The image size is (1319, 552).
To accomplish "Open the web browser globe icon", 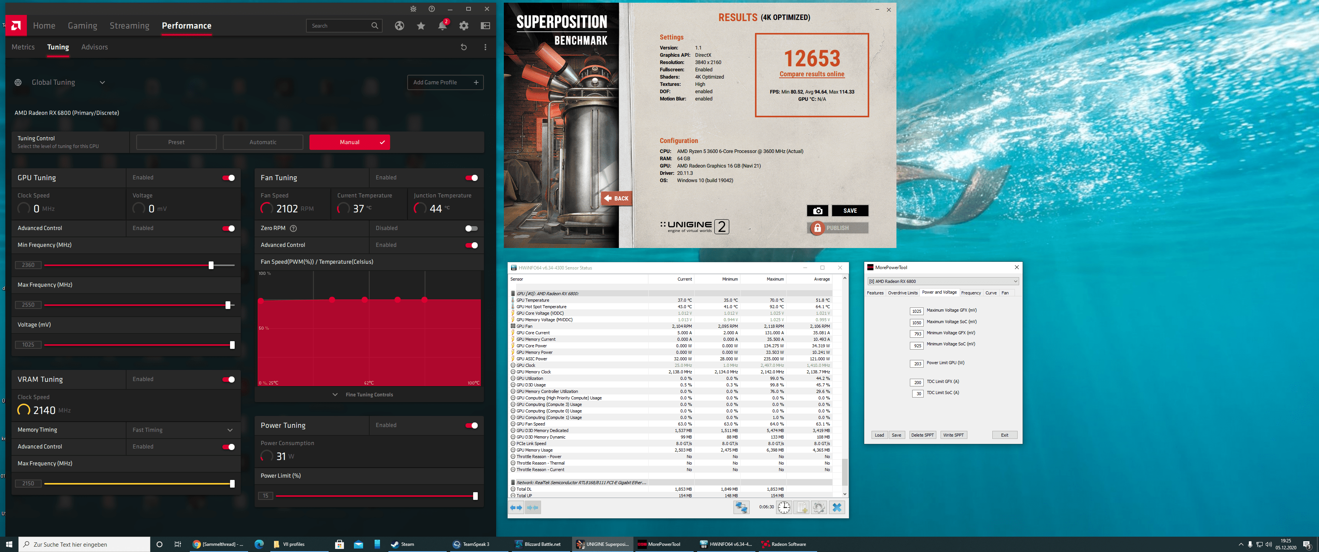I will 400,26.
